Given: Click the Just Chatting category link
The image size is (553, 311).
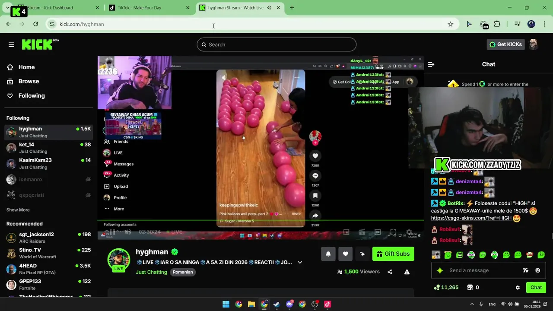Looking at the screenshot, I should [151, 272].
